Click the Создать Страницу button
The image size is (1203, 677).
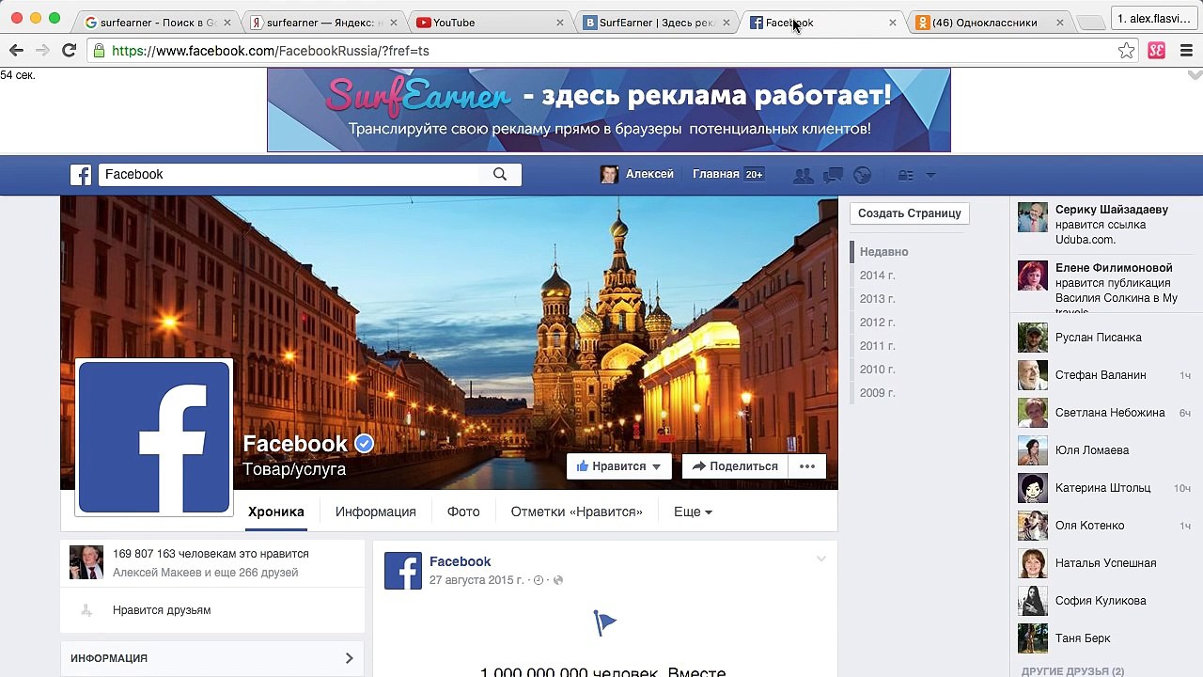click(x=909, y=213)
